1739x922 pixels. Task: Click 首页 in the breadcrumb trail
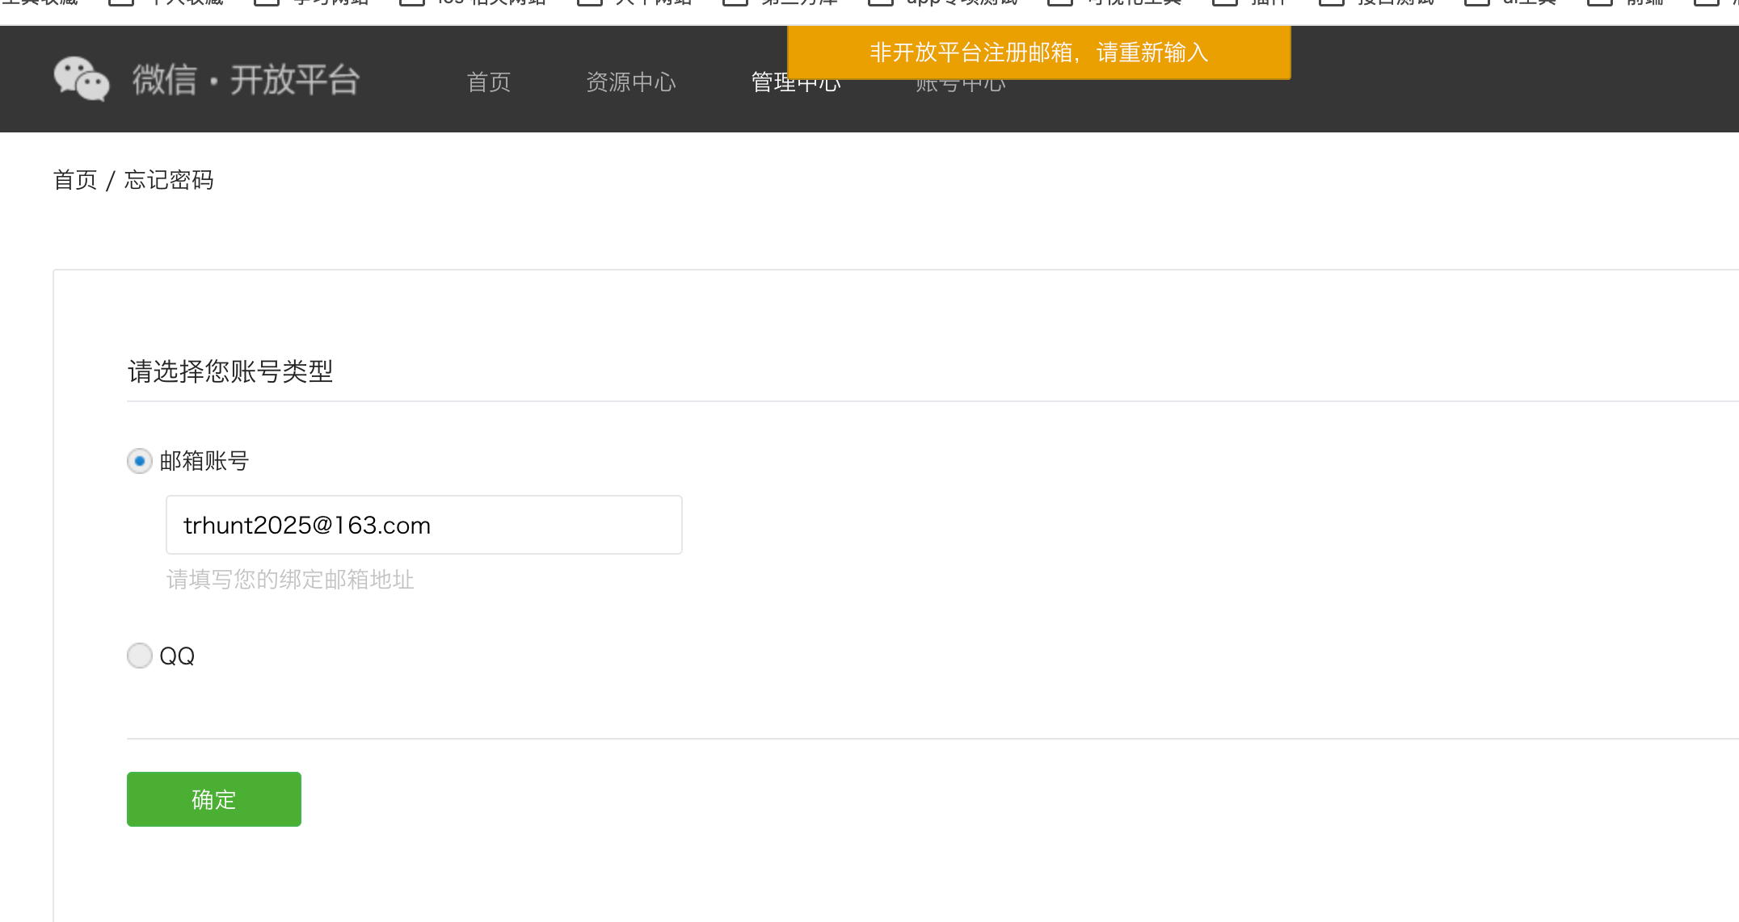pyautogui.click(x=74, y=180)
